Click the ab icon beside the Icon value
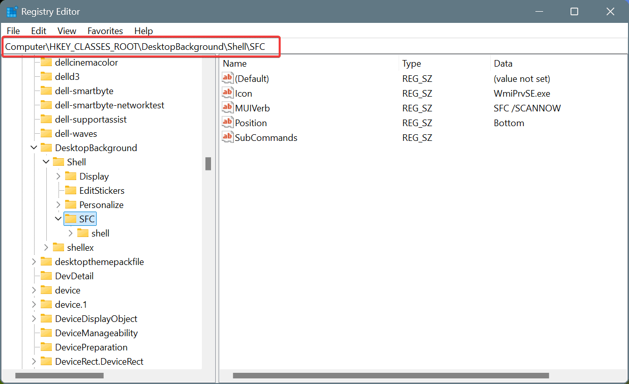The height and width of the screenshot is (384, 629). 227,93
